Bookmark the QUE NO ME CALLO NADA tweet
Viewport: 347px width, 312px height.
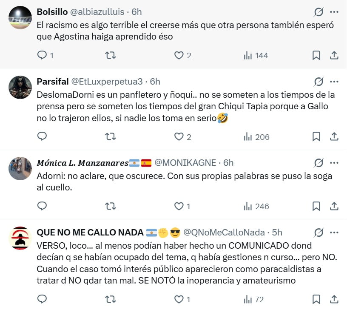tap(316, 299)
